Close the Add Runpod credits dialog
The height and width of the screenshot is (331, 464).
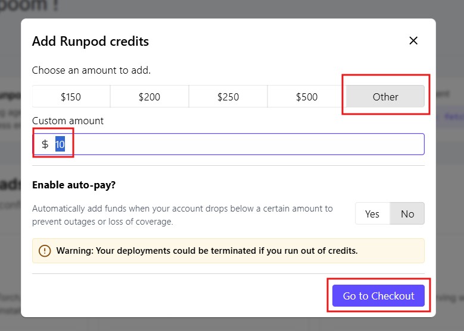(413, 40)
